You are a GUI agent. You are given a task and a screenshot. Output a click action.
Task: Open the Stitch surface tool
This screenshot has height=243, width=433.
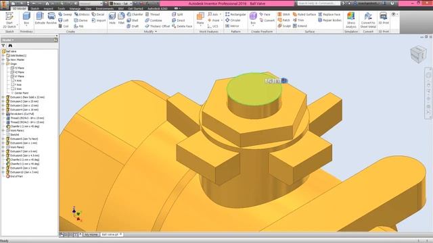pos(283,14)
